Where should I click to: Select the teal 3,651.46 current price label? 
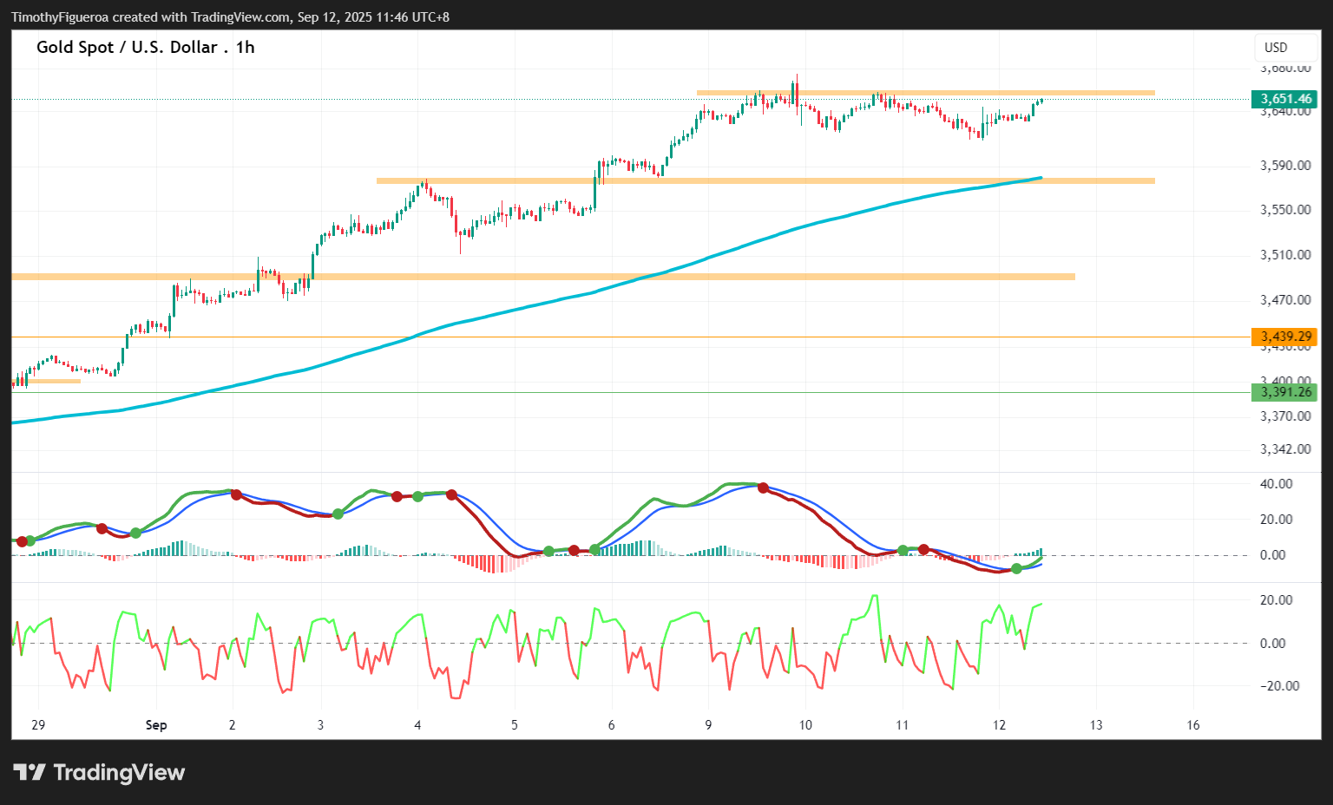click(1284, 99)
